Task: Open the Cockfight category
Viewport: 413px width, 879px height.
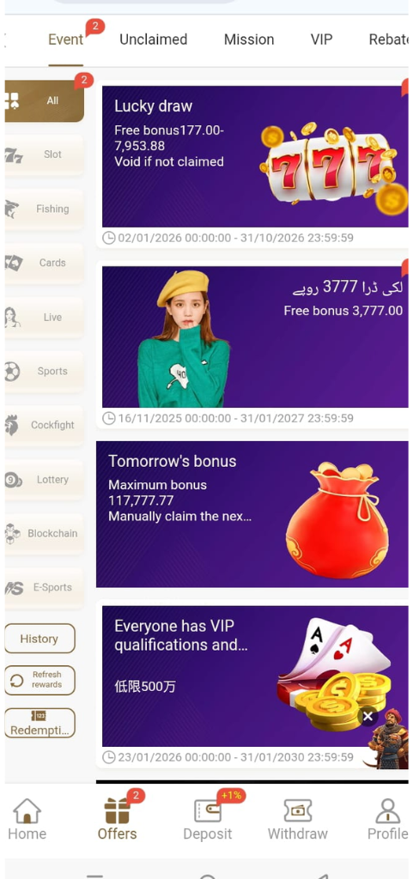Action: [x=45, y=426]
